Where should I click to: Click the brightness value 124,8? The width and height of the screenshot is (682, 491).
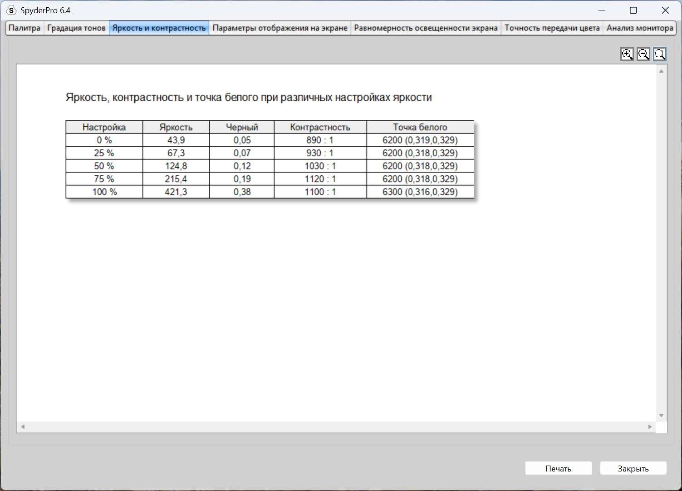pyautogui.click(x=176, y=166)
